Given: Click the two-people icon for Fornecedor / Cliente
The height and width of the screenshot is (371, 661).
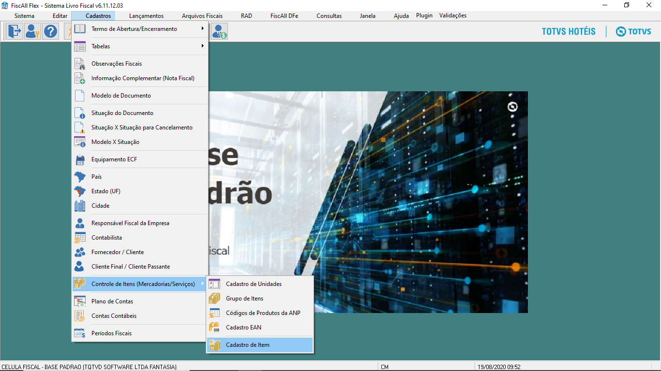Looking at the screenshot, I should [80, 252].
